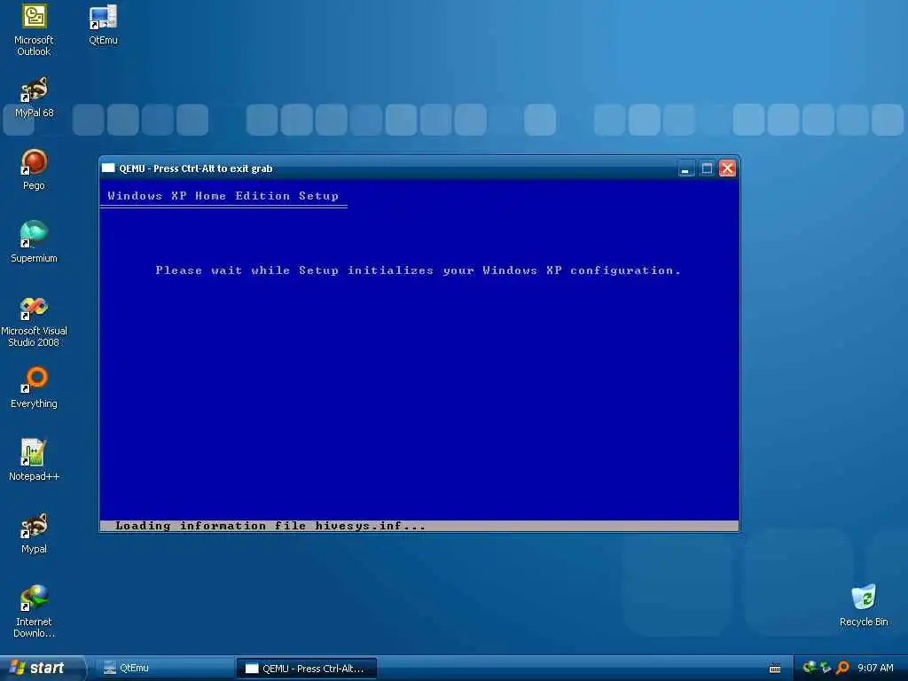Close the QEMU window
This screenshot has width=908, height=681.
727,168
